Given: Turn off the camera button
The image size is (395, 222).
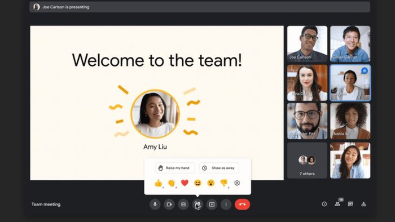Looking at the screenshot, I should (x=169, y=205).
